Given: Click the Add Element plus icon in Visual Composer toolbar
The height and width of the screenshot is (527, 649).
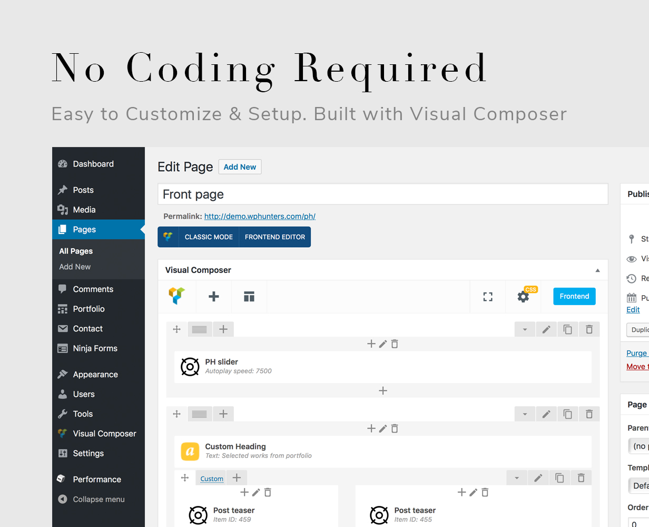Looking at the screenshot, I should [214, 297].
